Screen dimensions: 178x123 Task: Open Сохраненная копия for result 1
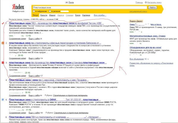click(x=18, y=39)
